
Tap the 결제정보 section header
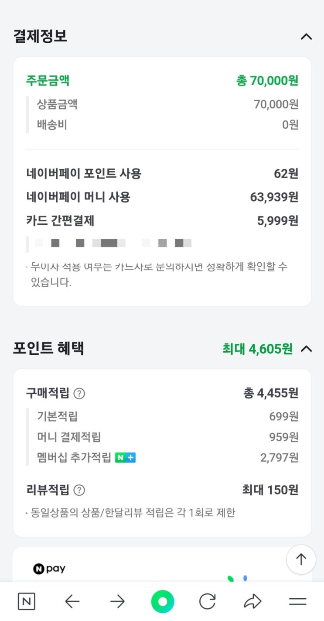[x=41, y=36]
